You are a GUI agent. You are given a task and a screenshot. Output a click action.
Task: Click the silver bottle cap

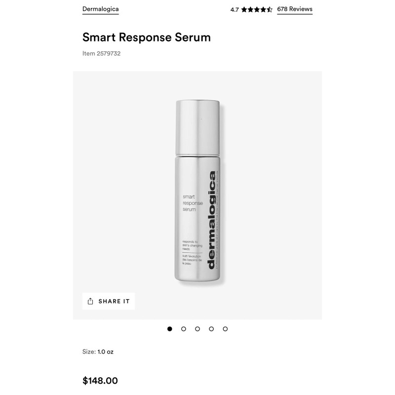(x=197, y=127)
